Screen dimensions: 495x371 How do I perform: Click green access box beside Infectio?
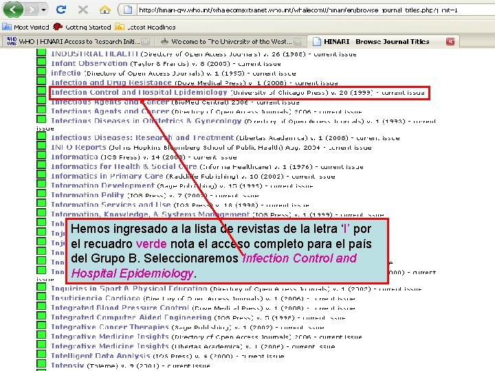[41, 71]
